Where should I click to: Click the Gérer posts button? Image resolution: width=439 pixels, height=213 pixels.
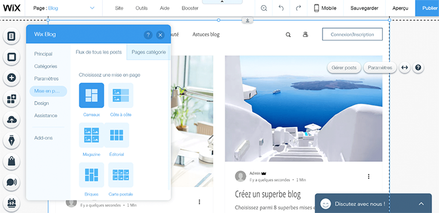pos(344,67)
